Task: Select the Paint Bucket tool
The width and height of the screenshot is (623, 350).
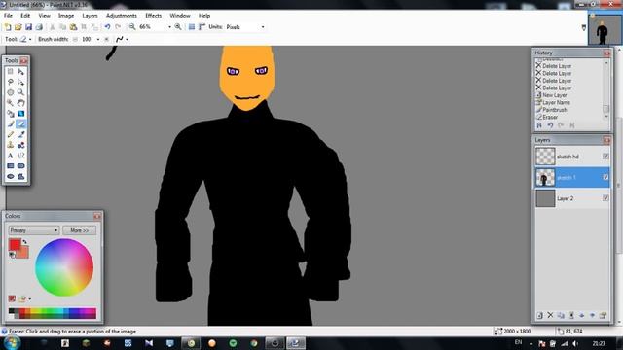Action: coord(11,114)
